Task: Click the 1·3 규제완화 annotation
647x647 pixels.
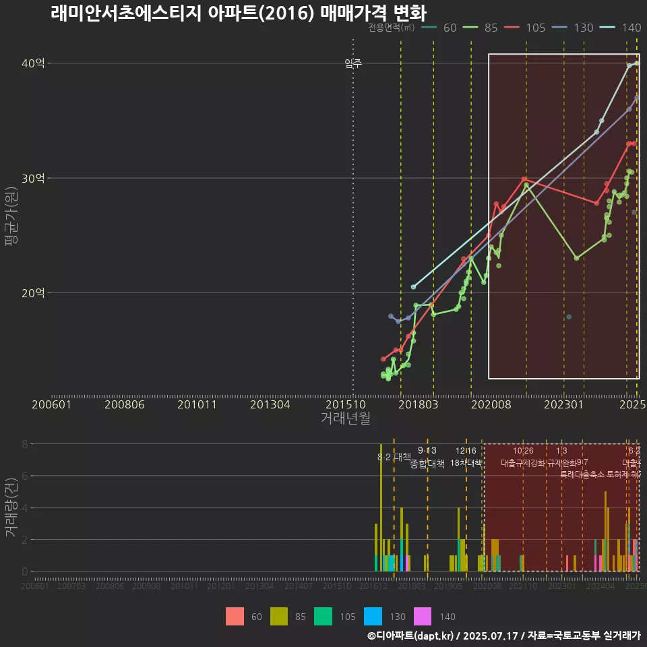Action: click(561, 457)
